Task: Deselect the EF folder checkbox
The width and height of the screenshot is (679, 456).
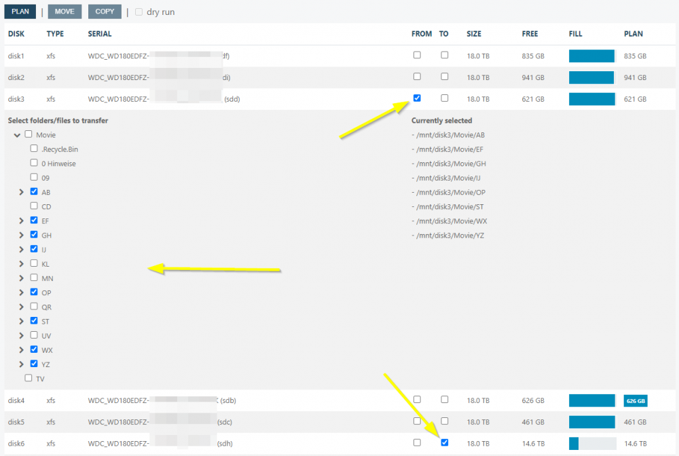Action: click(34, 220)
